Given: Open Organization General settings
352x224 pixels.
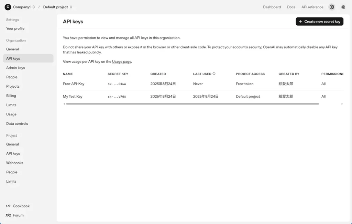Looking at the screenshot, I should tap(28, 49).
